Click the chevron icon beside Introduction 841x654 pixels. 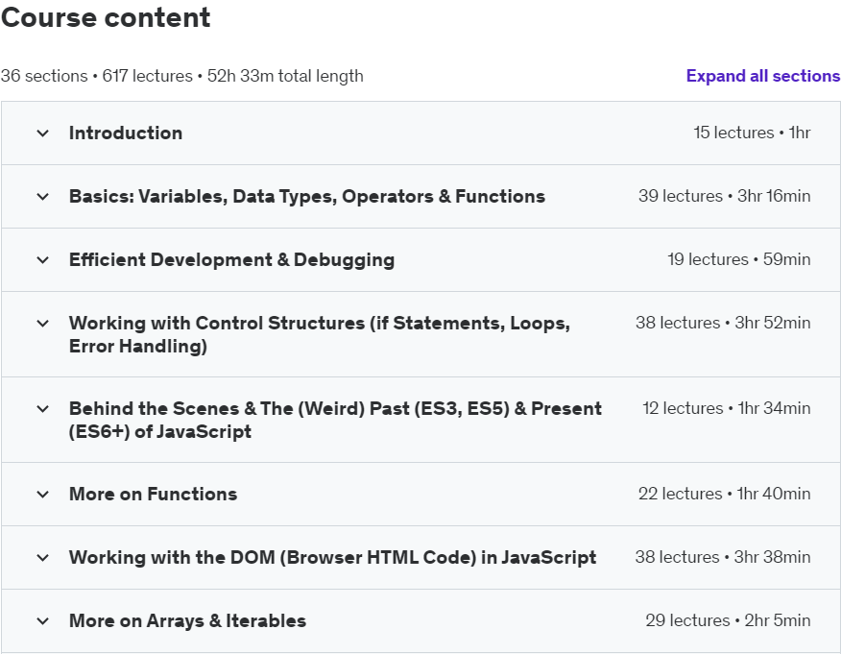[x=42, y=133]
